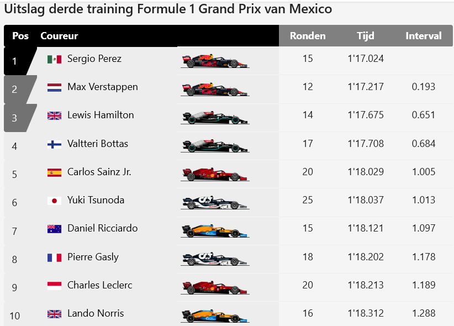The height and width of the screenshot is (326, 454).
Task: Select the Ferrari car image for Carlos Sainz
Action: point(215,174)
